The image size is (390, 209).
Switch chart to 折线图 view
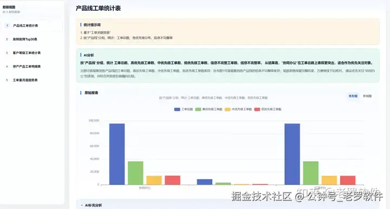[x=367, y=96]
